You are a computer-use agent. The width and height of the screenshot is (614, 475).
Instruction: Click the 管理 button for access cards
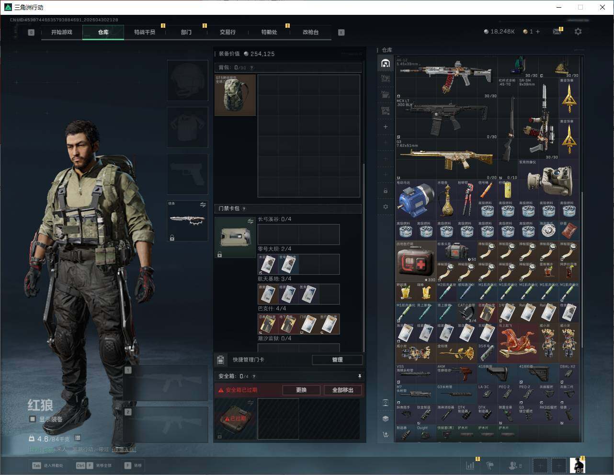click(x=337, y=360)
